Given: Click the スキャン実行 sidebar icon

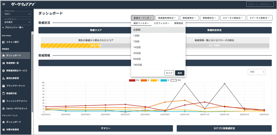Looking at the screenshot, I should pyautogui.click(x=4, y=42).
